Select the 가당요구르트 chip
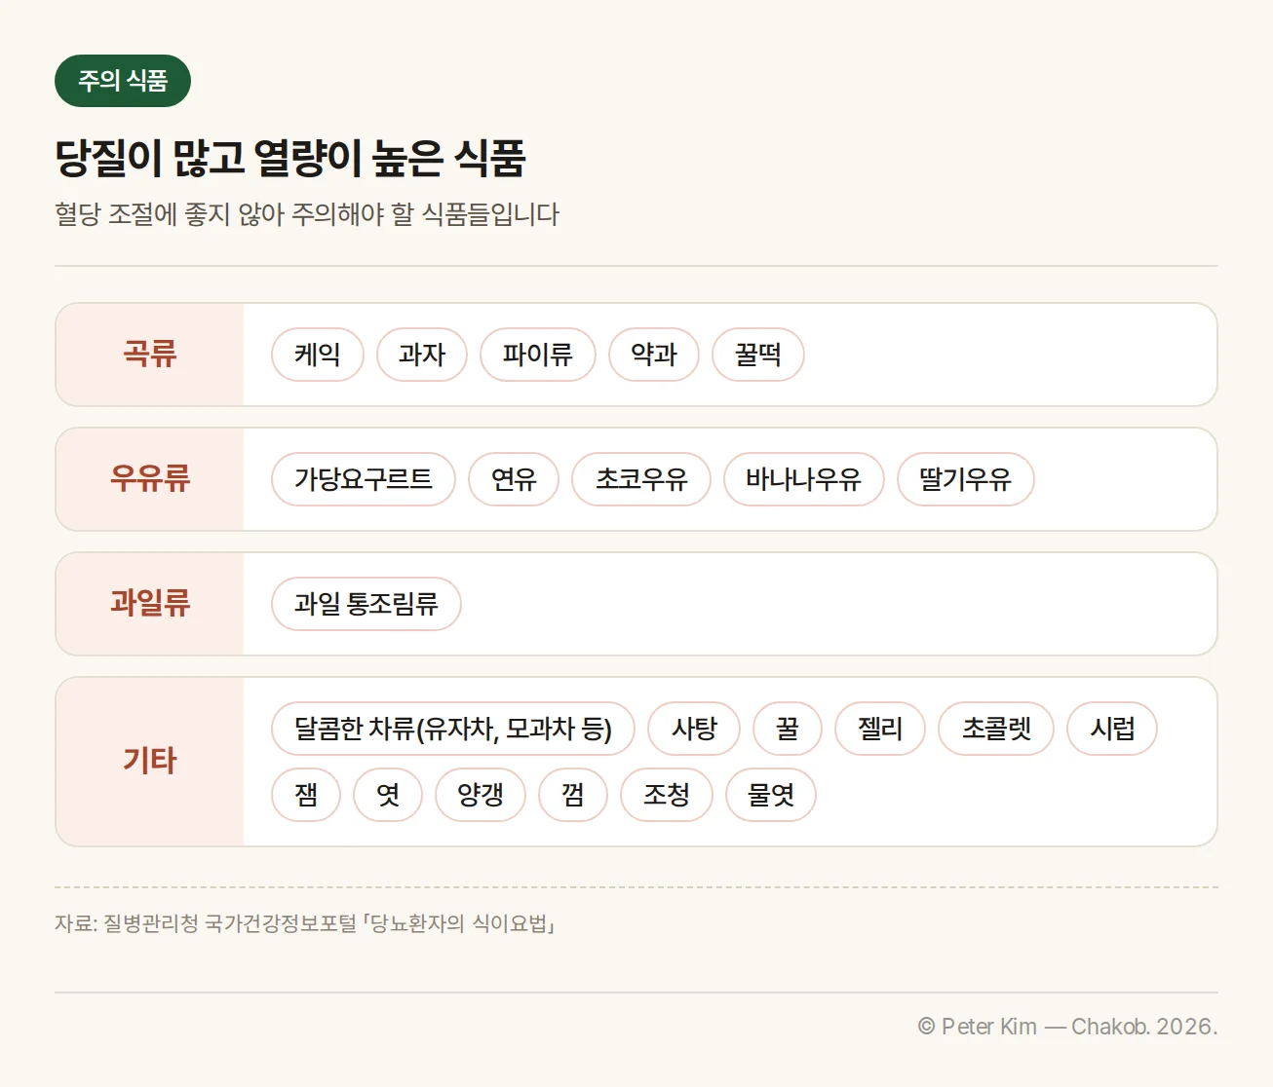1273x1087 pixels. [364, 479]
